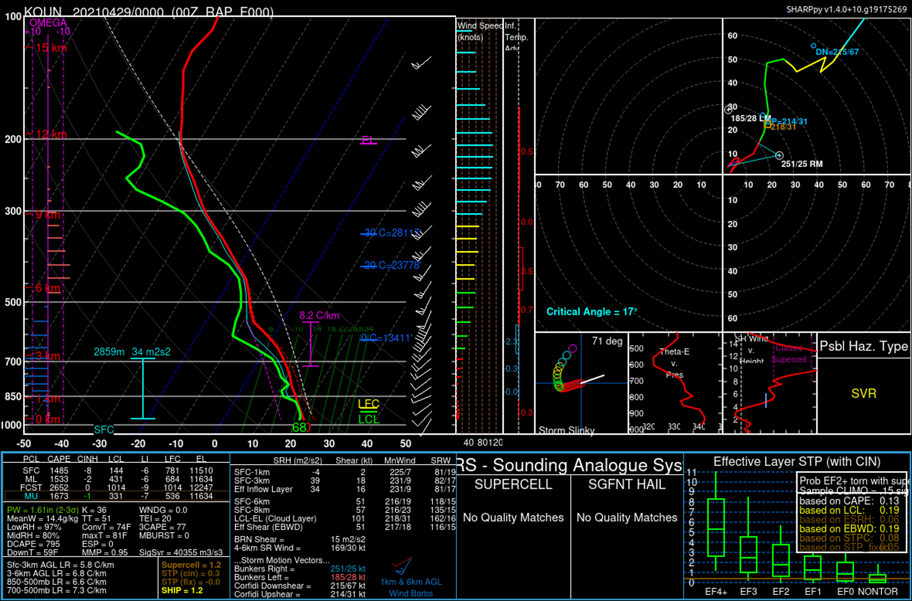The height and width of the screenshot is (601, 912).
Task: Click the Bunkers right-mover marker on hodograph
Action: [779, 156]
